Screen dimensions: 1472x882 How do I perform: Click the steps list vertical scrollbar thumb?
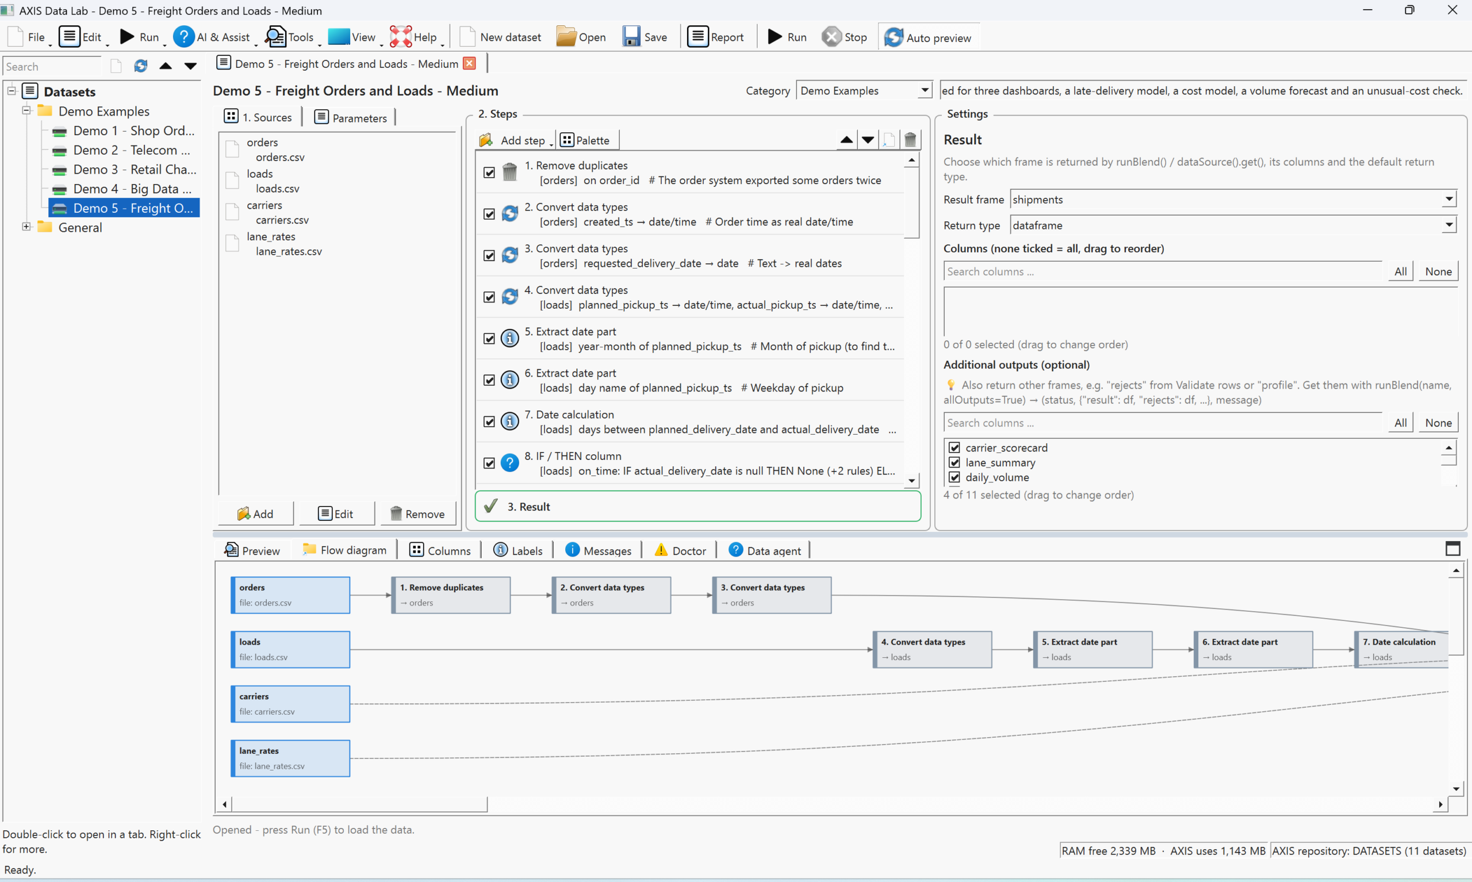911,202
